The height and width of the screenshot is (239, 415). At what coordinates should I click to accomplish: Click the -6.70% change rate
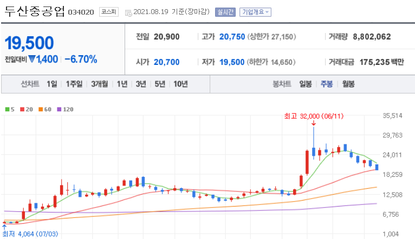pos(81,59)
